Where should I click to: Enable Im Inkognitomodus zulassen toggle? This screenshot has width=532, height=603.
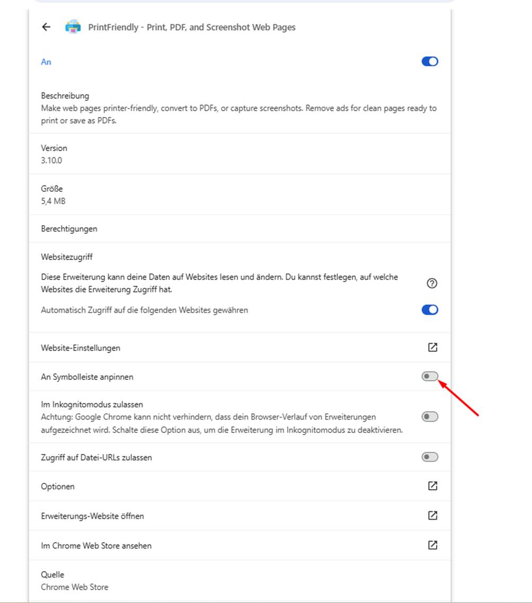430,416
